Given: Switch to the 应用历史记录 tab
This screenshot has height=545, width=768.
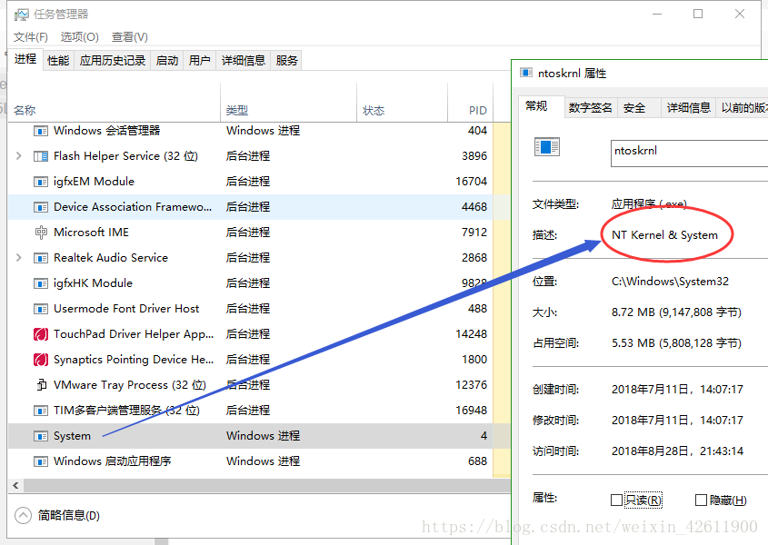Looking at the screenshot, I should coord(113,61).
